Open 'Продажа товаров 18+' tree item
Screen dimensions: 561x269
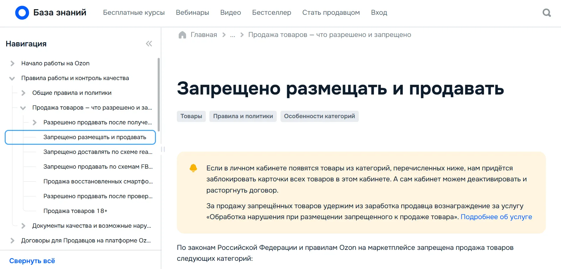pyautogui.click(x=75, y=211)
